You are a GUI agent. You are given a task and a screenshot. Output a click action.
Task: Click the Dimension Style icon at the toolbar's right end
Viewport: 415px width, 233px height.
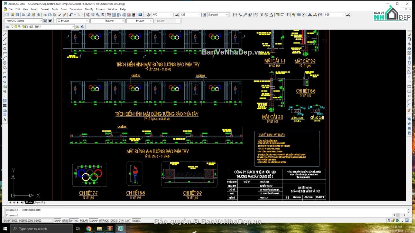(x=349, y=14)
